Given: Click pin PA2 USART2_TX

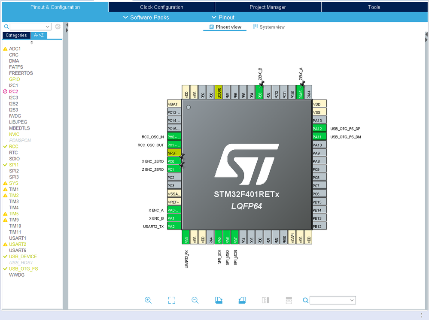Looking at the screenshot, I should click(x=174, y=226).
